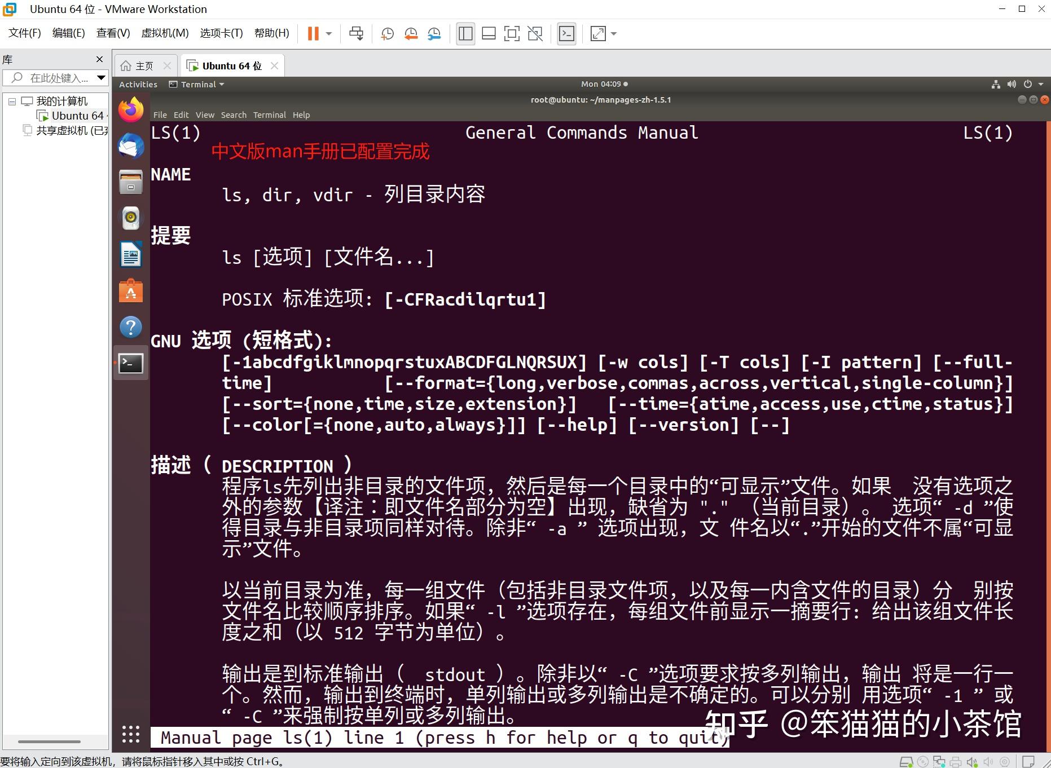Click the NAME section heading text
Screen dimensions: 1051x768
point(170,175)
